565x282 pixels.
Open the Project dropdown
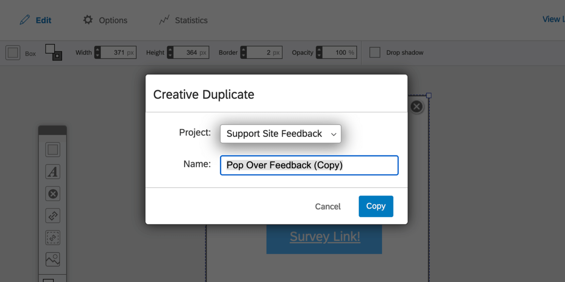tap(281, 134)
